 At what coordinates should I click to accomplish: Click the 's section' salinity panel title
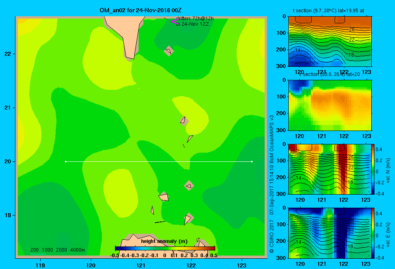point(329,74)
